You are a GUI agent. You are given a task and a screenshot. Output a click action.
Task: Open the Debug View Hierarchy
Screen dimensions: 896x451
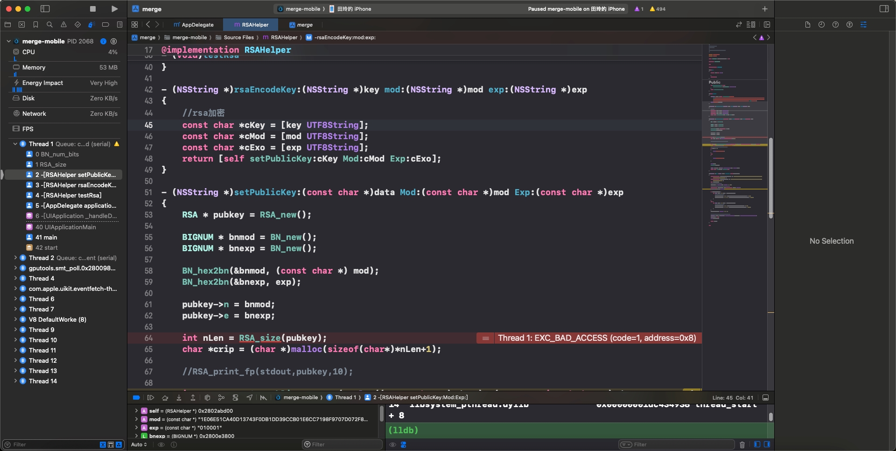[x=207, y=398]
